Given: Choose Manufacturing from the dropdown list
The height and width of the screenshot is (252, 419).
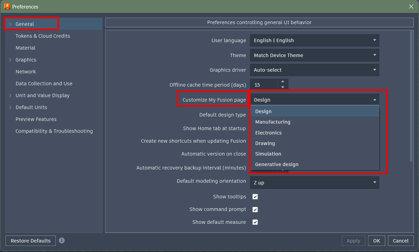Looking at the screenshot, I should click(315, 122).
